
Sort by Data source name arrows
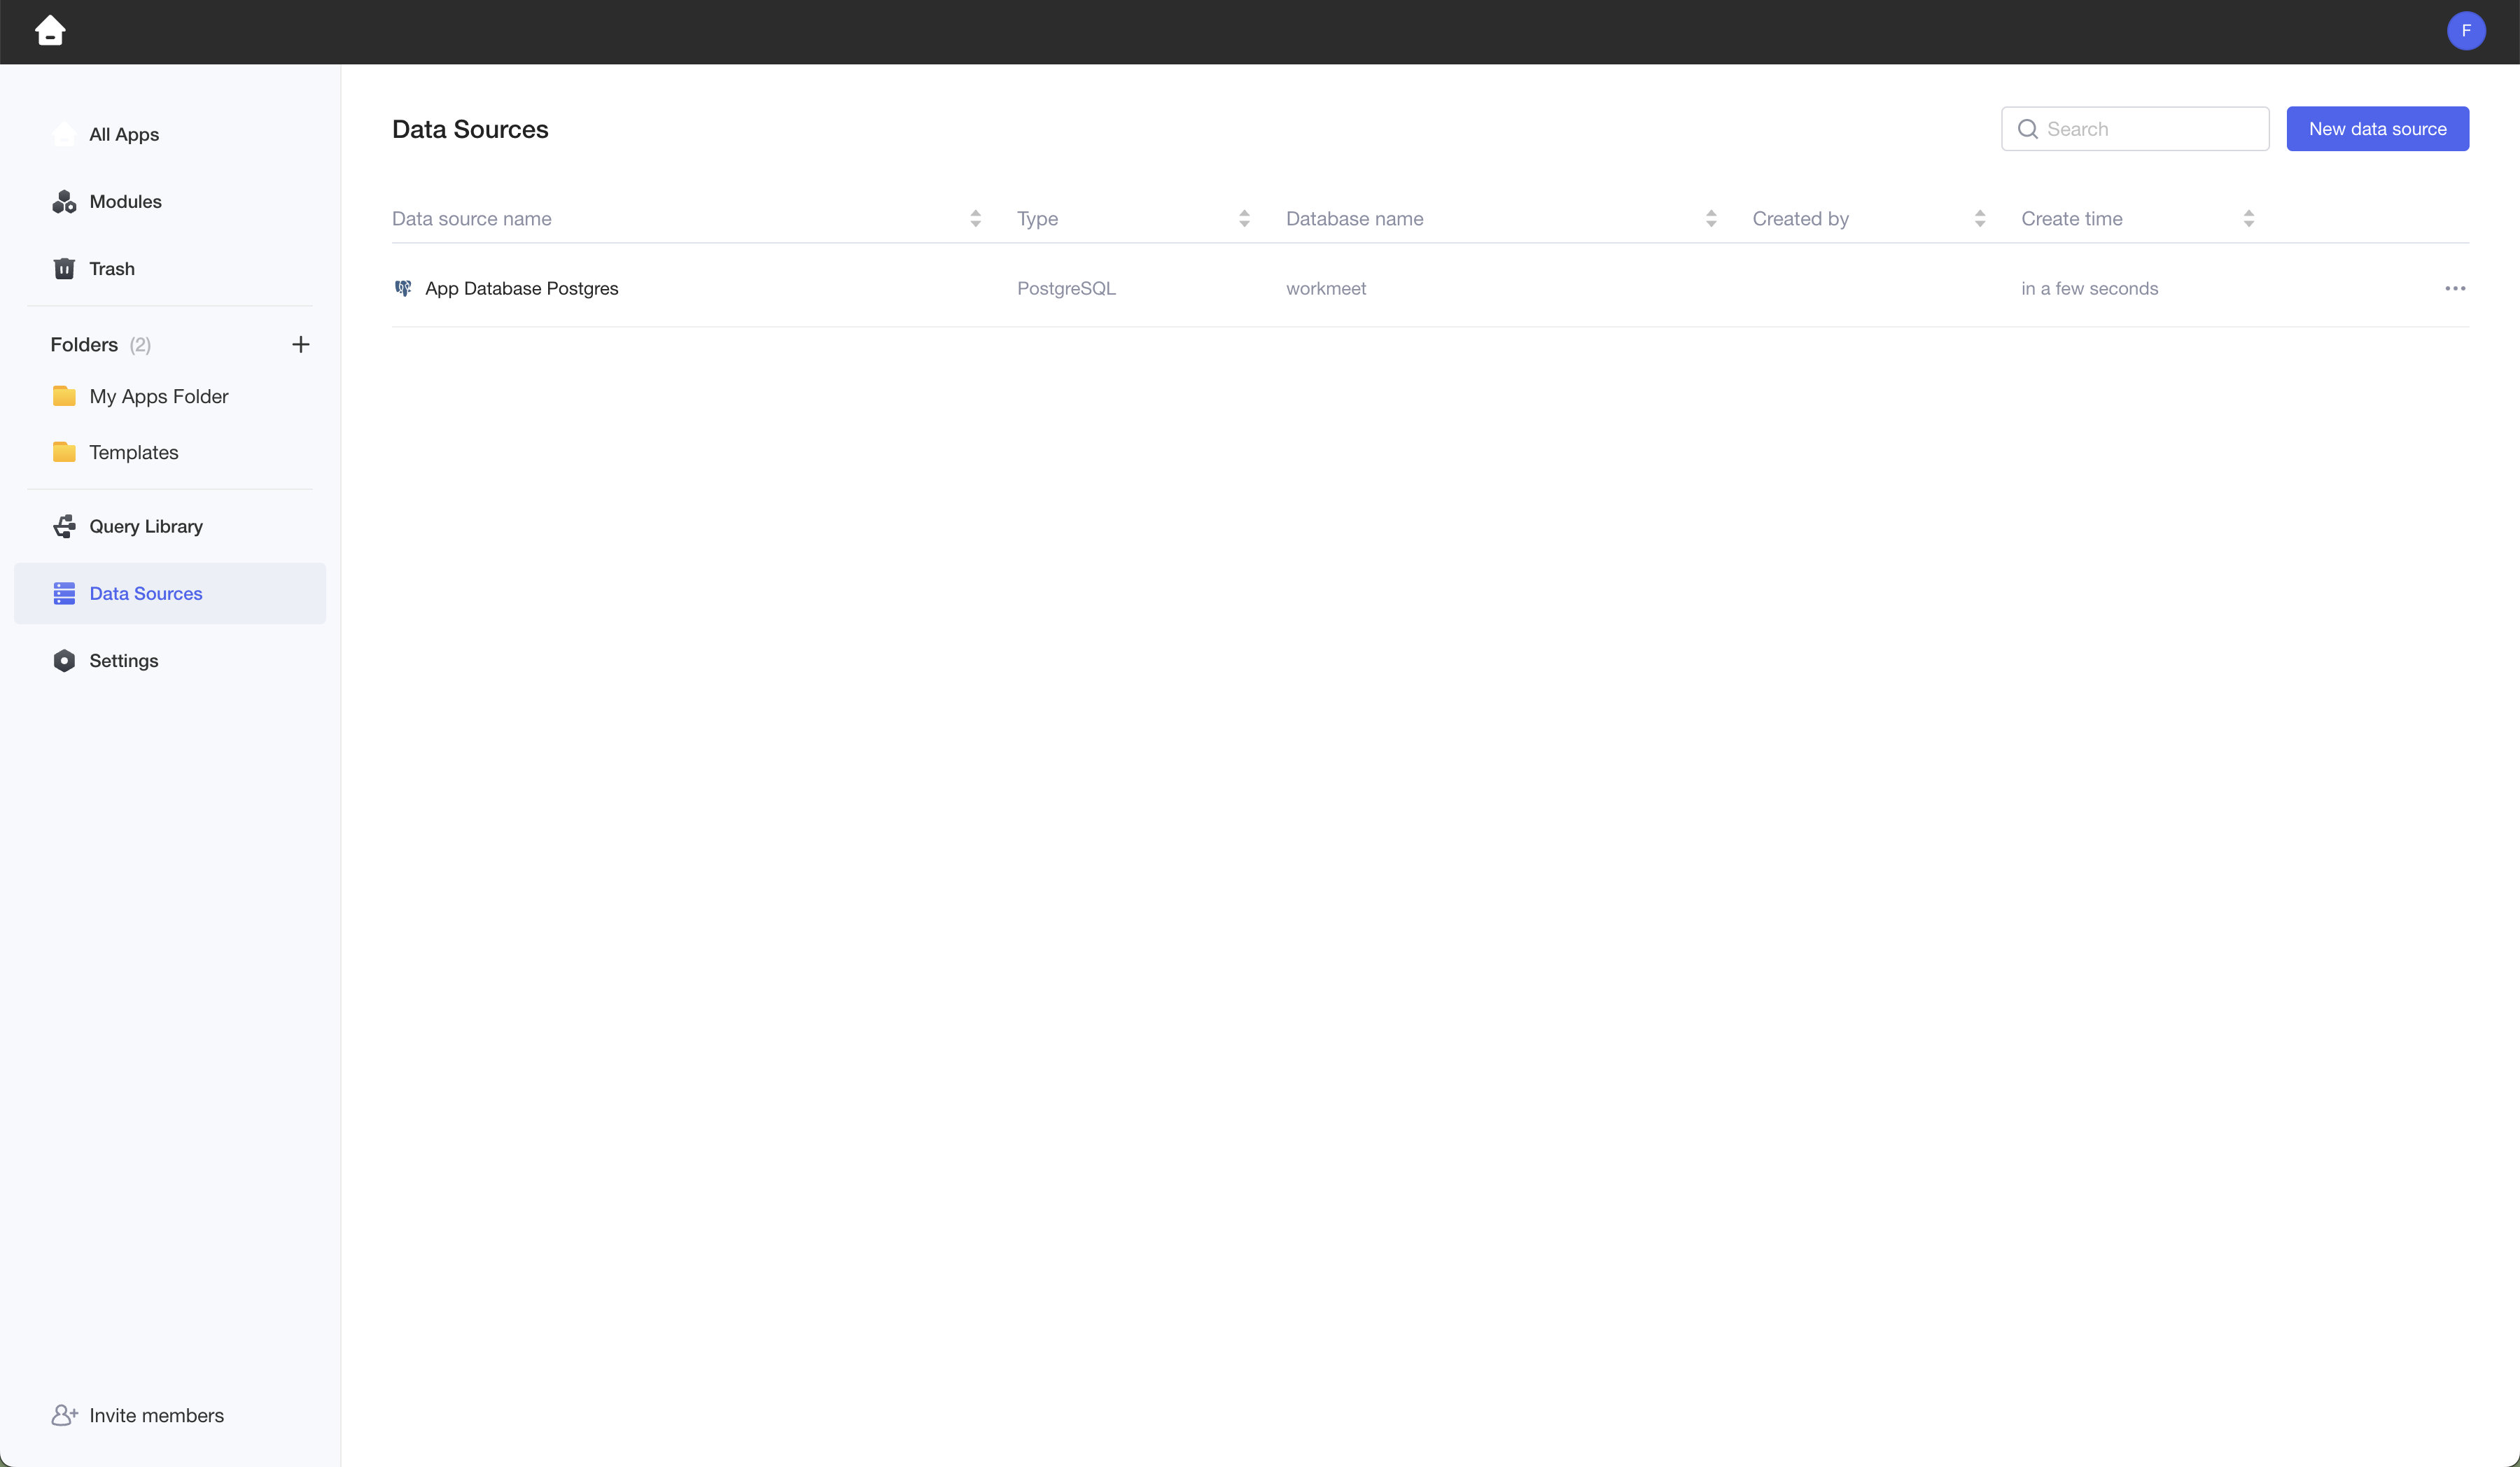coord(975,219)
